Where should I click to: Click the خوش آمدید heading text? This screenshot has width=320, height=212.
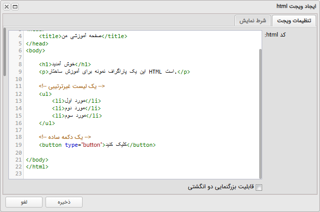click(x=63, y=64)
